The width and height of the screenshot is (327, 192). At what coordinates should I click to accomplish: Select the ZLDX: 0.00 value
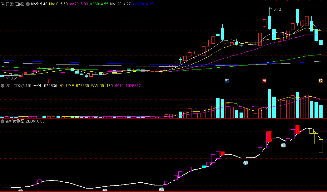(35, 121)
